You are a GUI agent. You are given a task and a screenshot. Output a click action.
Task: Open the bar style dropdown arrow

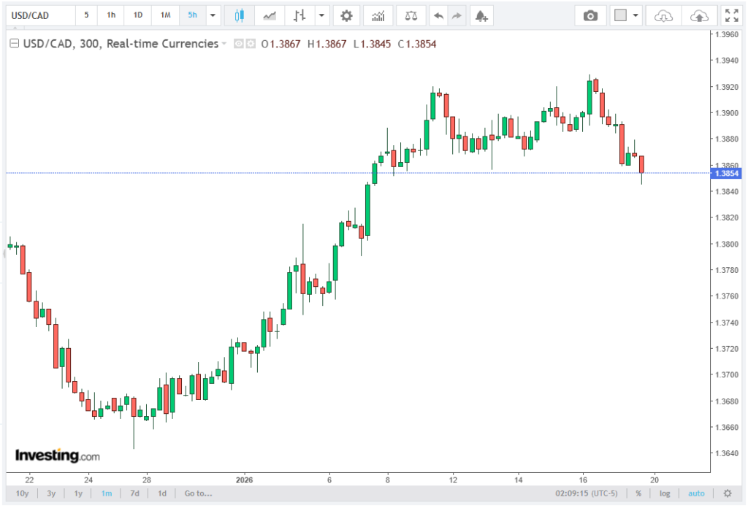pyautogui.click(x=321, y=15)
